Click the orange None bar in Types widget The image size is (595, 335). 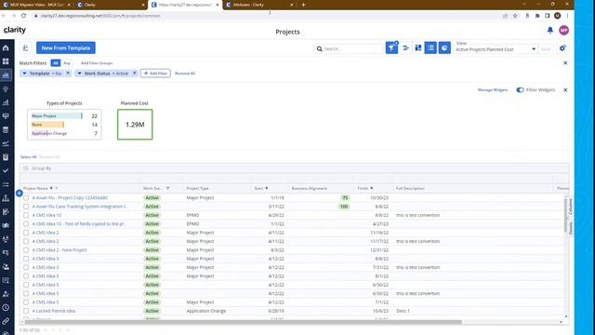click(47, 125)
